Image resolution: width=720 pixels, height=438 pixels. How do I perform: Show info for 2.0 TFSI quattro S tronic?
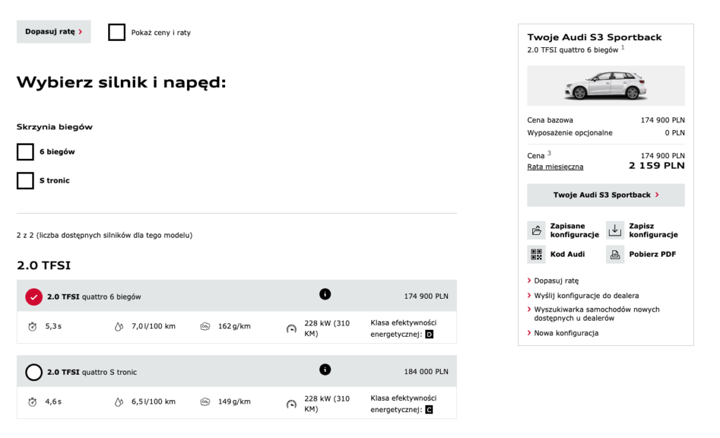325,370
